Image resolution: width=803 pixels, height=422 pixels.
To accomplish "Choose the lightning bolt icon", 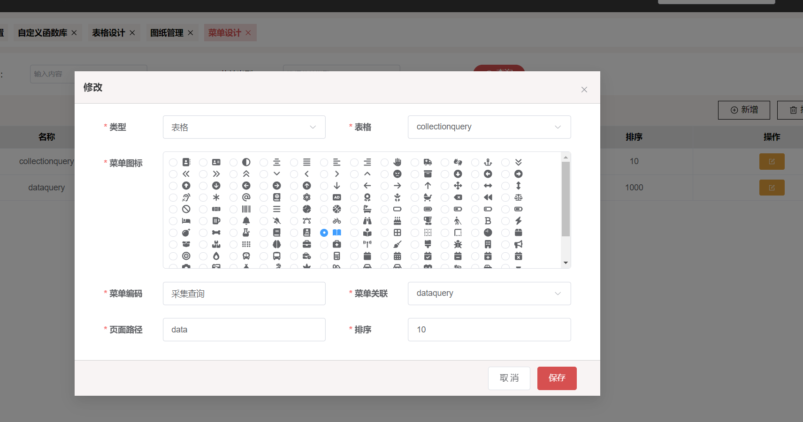I will 519,221.
